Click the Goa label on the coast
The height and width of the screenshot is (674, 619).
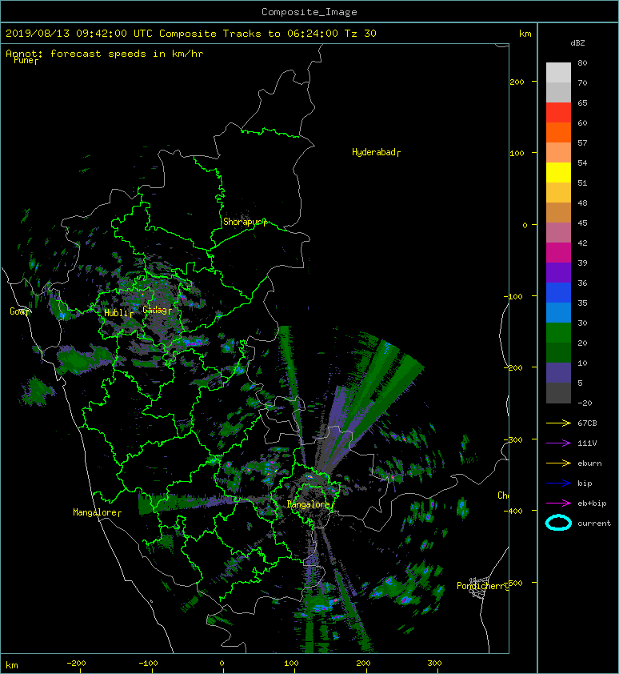tap(18, 311)
